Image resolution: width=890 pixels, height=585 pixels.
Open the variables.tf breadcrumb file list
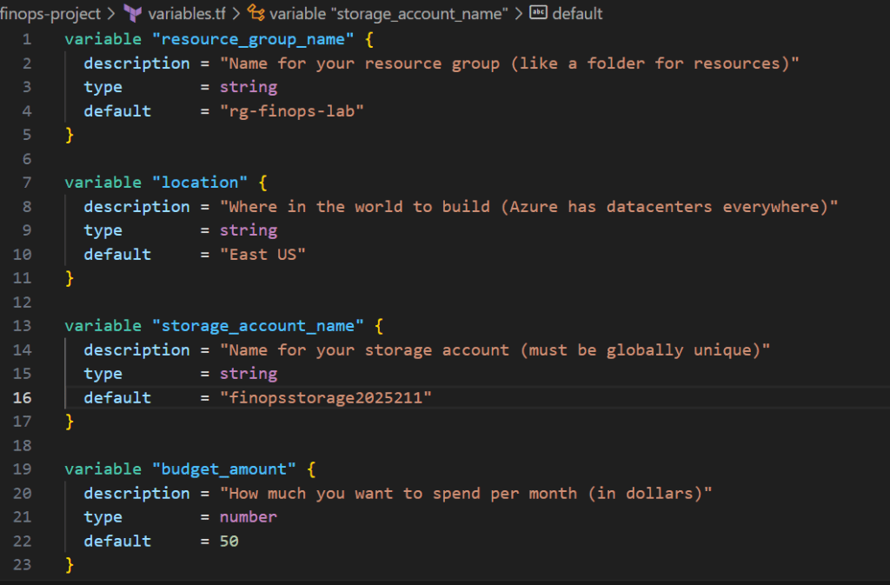click(187, 14)
